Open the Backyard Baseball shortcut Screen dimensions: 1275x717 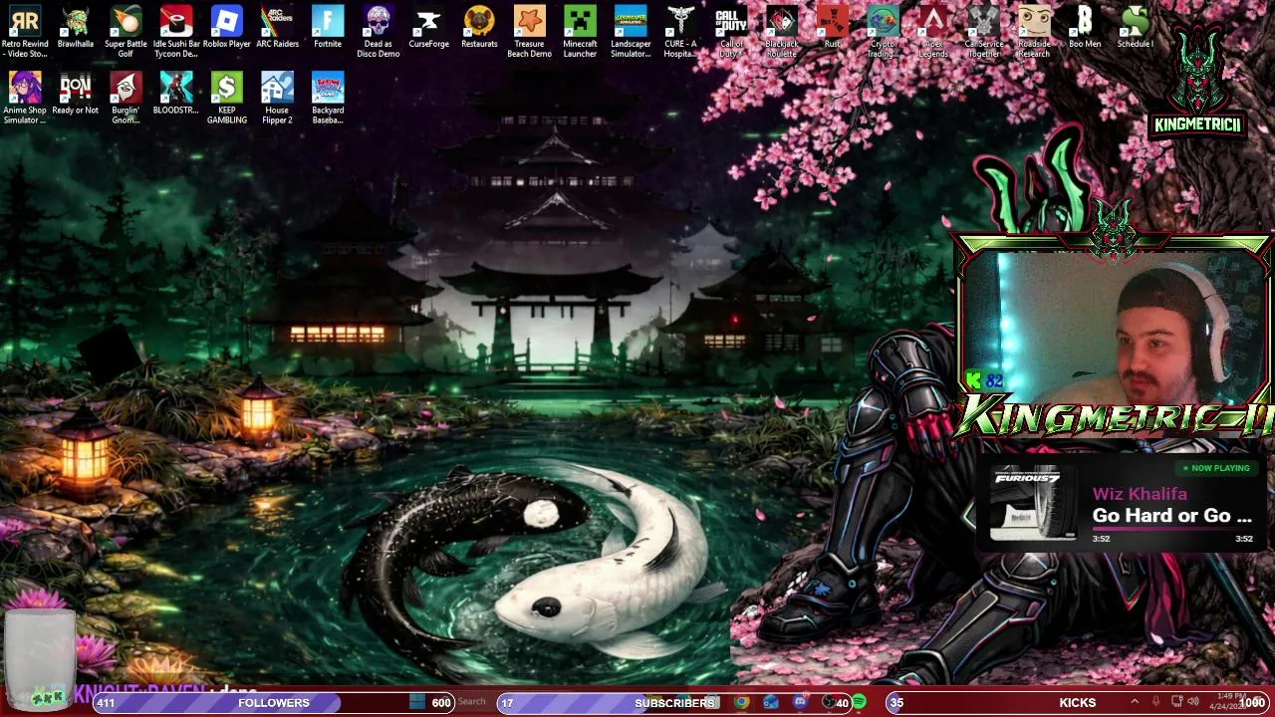(328, 99)
